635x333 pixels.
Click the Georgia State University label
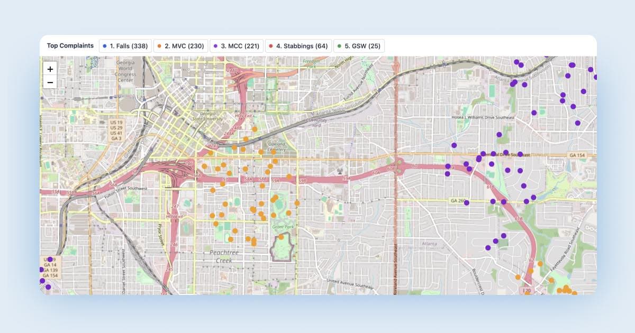click(212, 117)
